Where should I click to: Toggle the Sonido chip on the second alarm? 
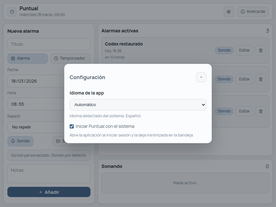224,79
